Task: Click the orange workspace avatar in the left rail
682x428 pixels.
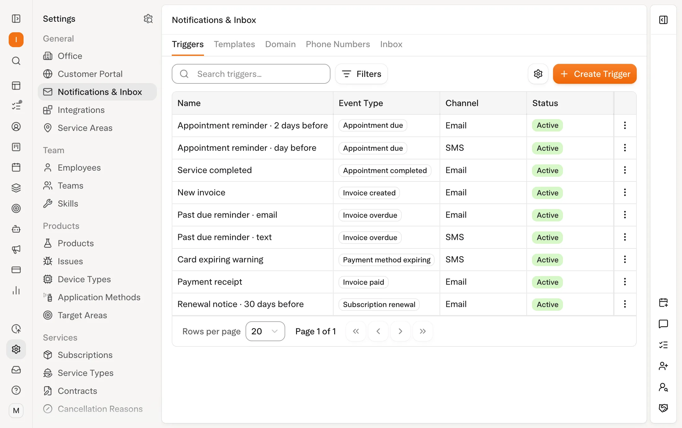Action: click(x=16, y=40)
